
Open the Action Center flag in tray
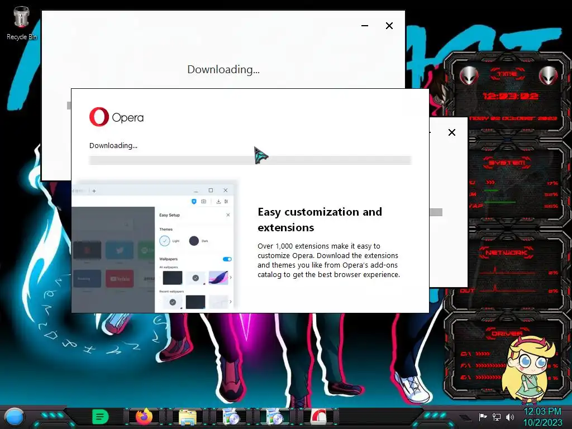pyautogui.click(x=483, y=417)
